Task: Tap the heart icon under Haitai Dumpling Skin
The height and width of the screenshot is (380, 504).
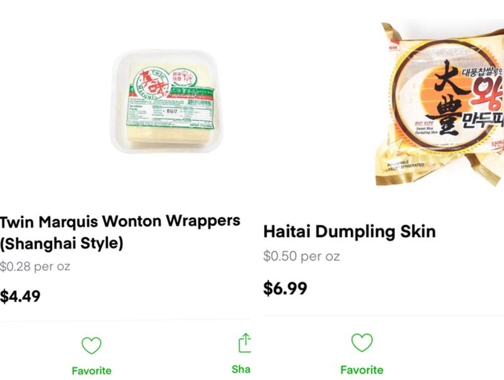Action: point(362,342)
